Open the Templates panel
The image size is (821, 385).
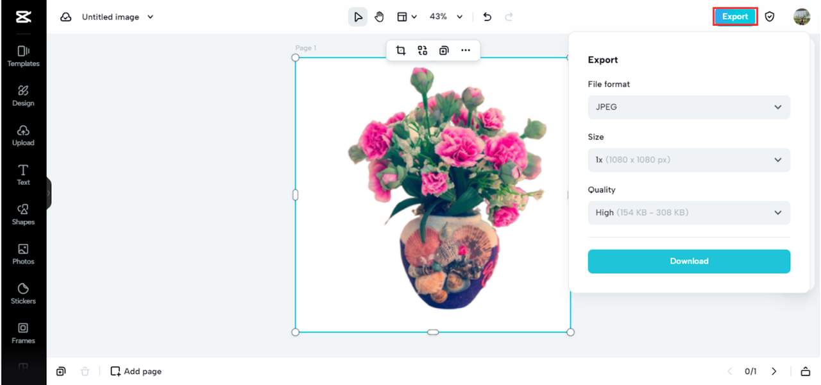point(23,56)
